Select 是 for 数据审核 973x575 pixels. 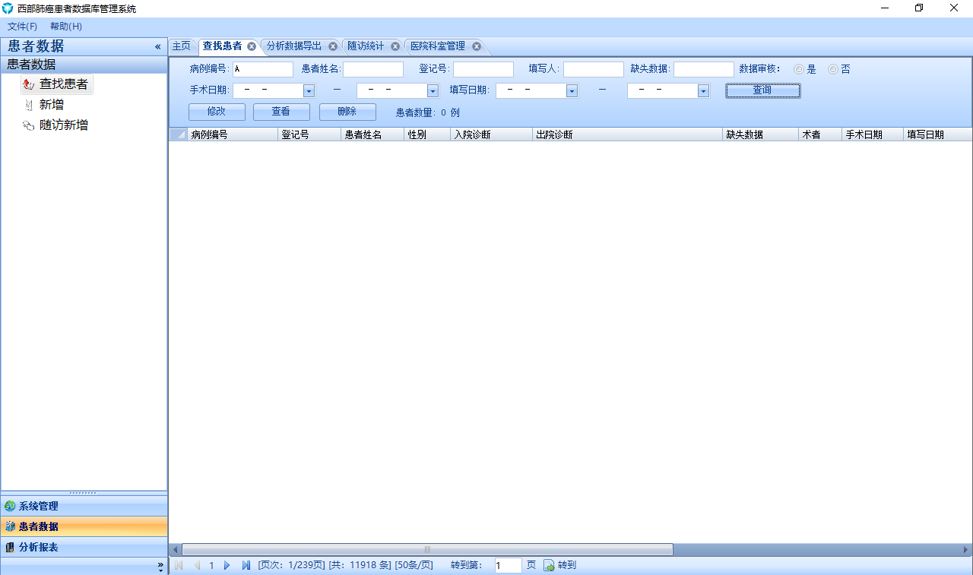(x=799, y=68)
